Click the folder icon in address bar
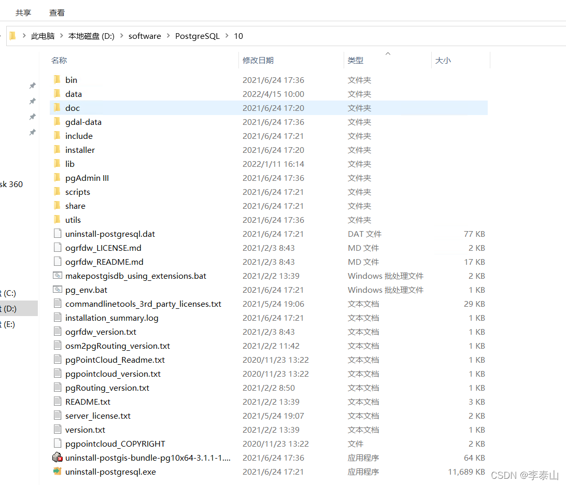This screenshot has width=566, height=485. [12, 36]
